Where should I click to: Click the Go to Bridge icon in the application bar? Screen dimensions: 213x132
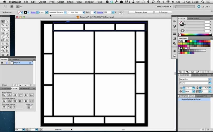click(12, 7)
